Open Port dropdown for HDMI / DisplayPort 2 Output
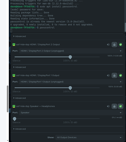This screenshot has width=126, height=142. pyautogui.click(x=71, y=51)
